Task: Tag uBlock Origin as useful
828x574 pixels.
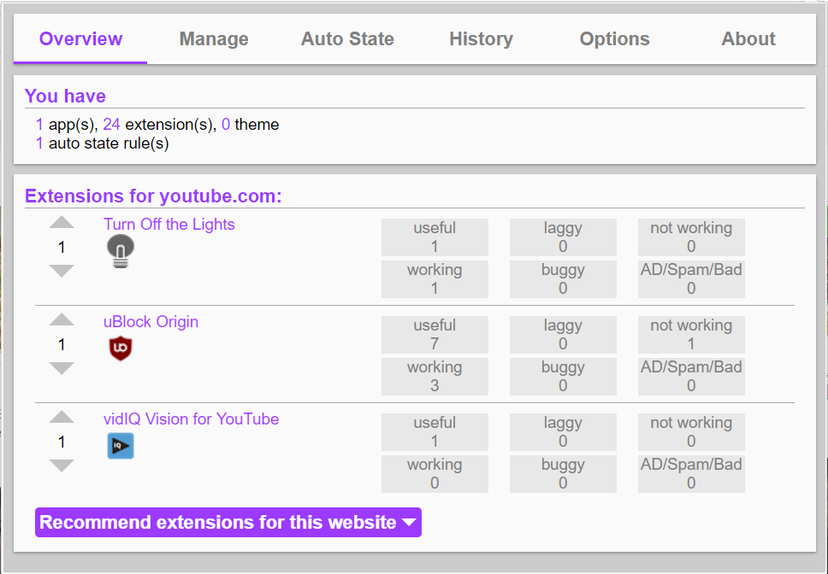Action: point(435,335)
